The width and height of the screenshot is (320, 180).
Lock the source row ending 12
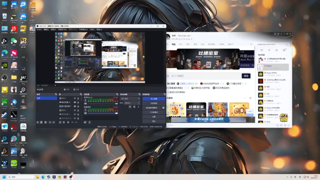click(x=78, y=102)
